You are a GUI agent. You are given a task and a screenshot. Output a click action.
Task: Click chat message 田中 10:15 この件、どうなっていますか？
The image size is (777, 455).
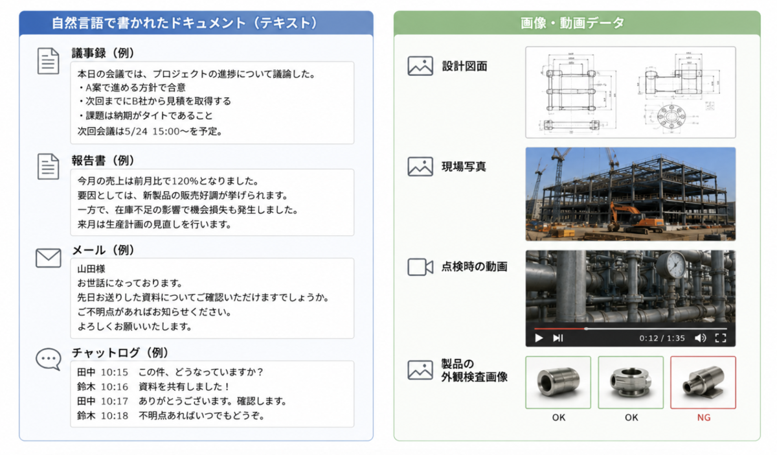coord(170,373)
